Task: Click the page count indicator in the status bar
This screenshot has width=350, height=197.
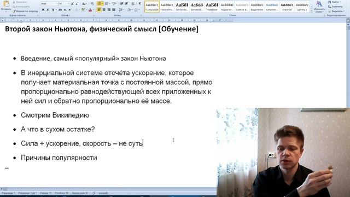Action: (x=27, y=193)
